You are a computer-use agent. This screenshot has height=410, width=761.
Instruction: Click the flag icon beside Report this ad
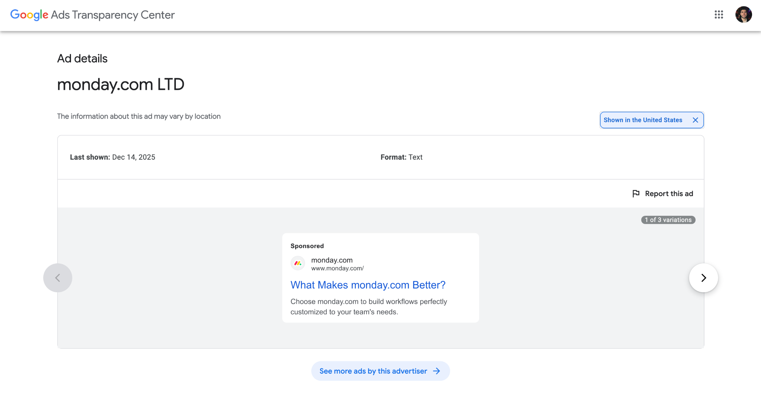tap(636, 193)
